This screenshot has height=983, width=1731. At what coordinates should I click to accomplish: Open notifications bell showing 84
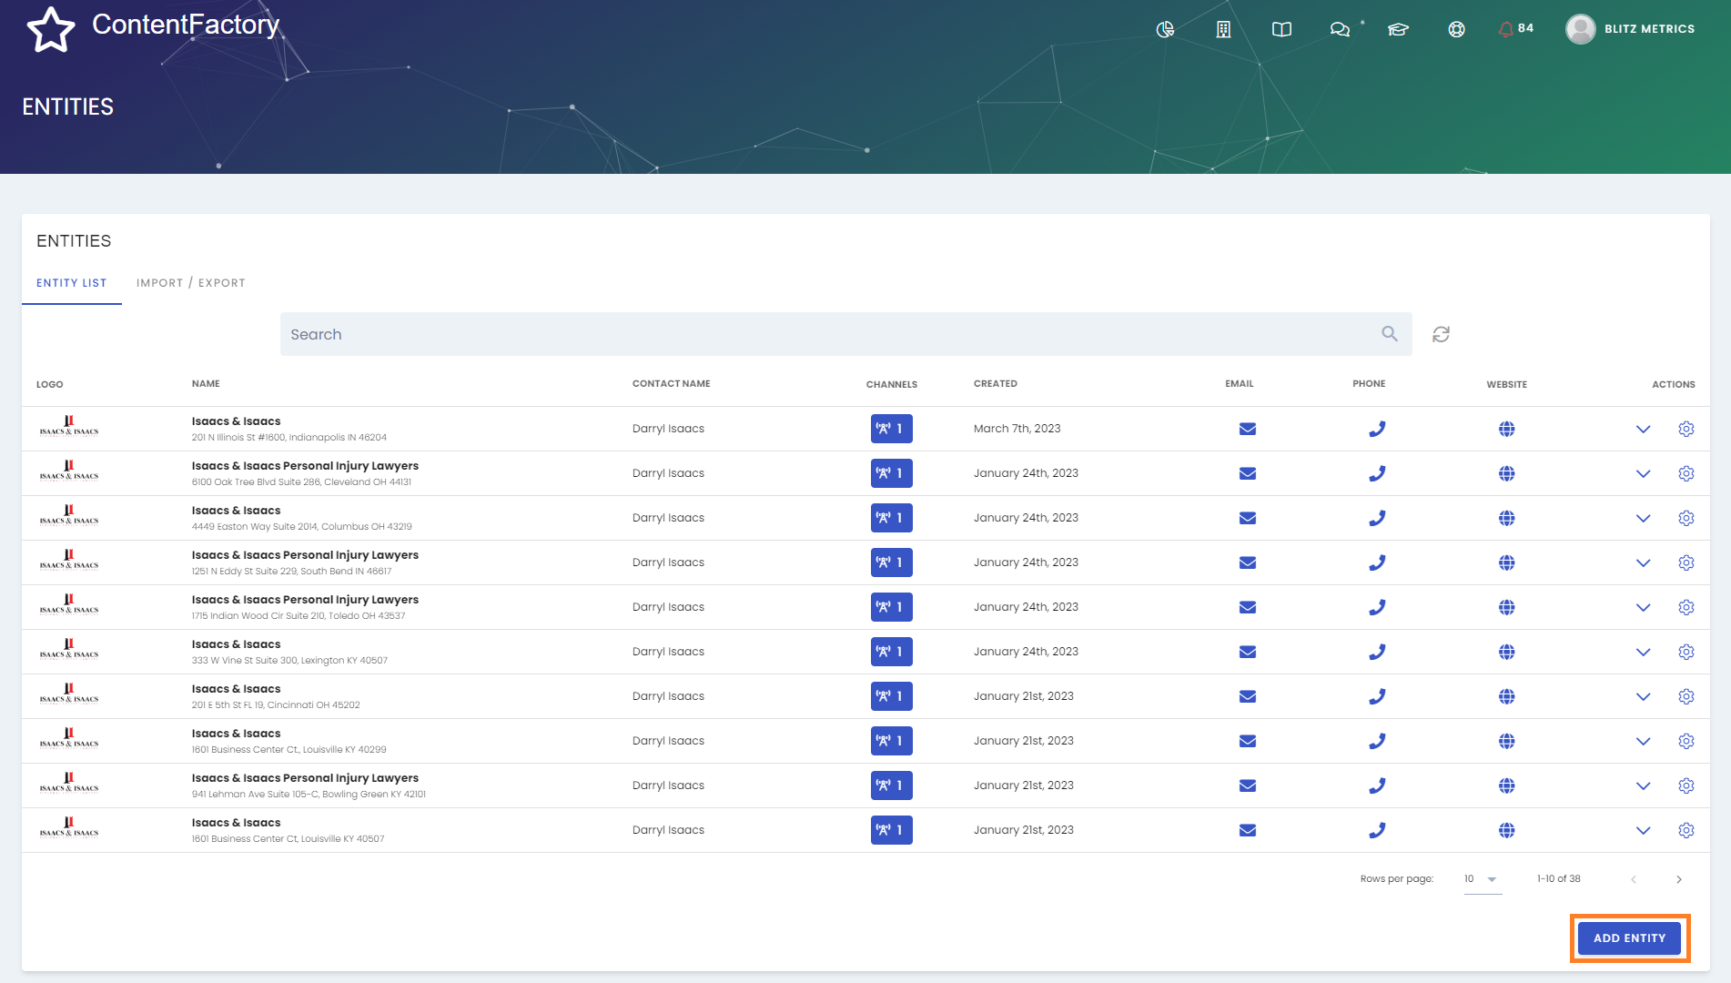click(x=1515, y=29)
